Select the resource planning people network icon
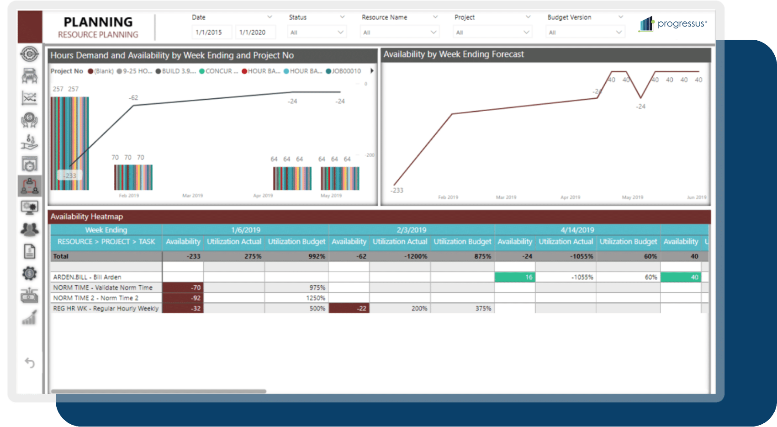This screenshot has height=427, width=777. [x=29, y=186]
